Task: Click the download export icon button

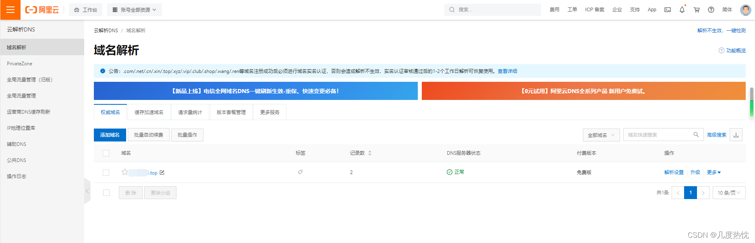Action: point(736,135)
